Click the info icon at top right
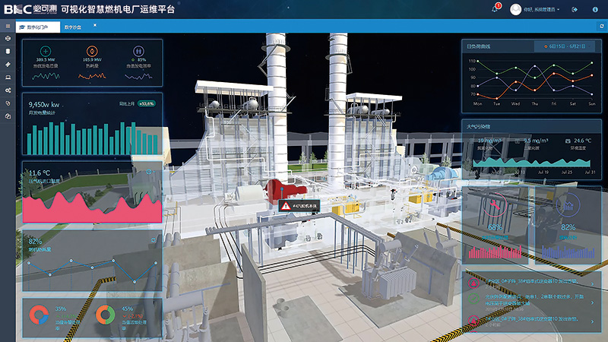The width and height of the screenshot is (608, 342). coord(594,9)
